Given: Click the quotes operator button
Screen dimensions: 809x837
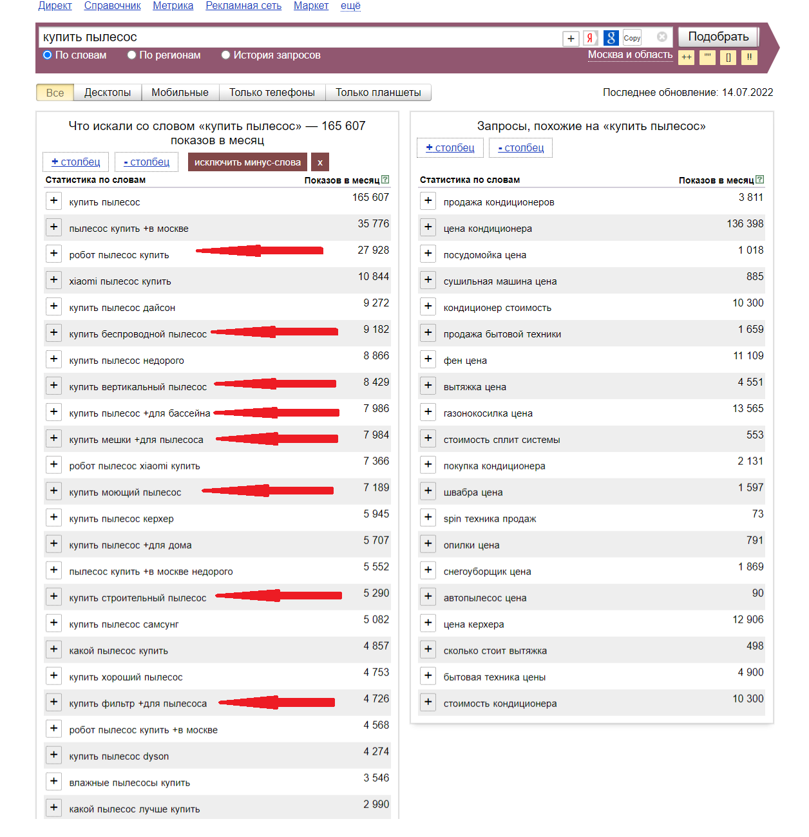Looking at the screenshot, I should click(x=707, y=57).
